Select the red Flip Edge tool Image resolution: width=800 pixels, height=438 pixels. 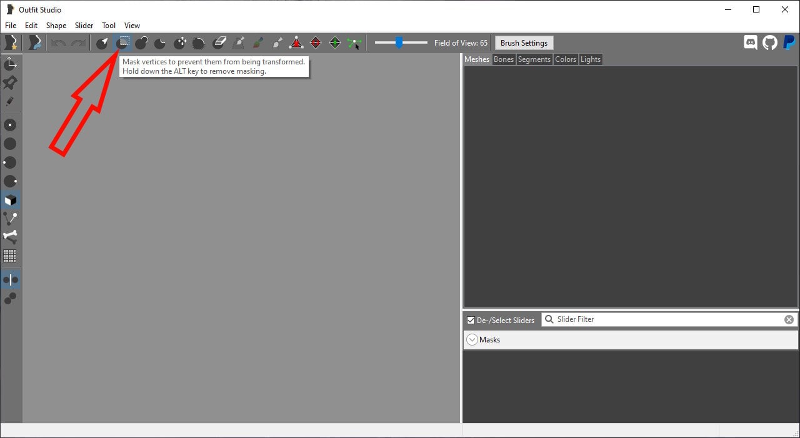point(316,43)
